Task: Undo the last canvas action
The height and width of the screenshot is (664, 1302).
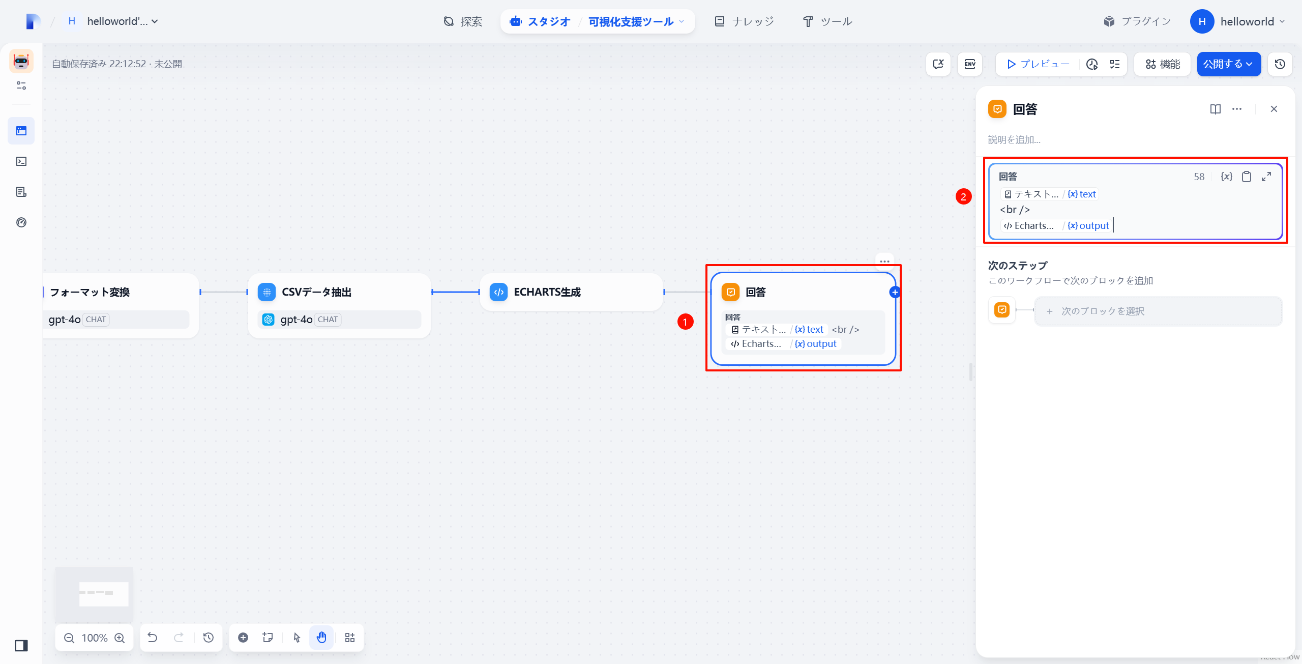Action: tap(153, 638)
